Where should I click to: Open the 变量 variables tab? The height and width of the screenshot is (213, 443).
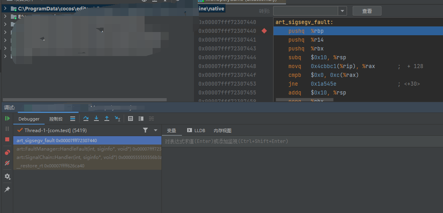coord(171,131)
